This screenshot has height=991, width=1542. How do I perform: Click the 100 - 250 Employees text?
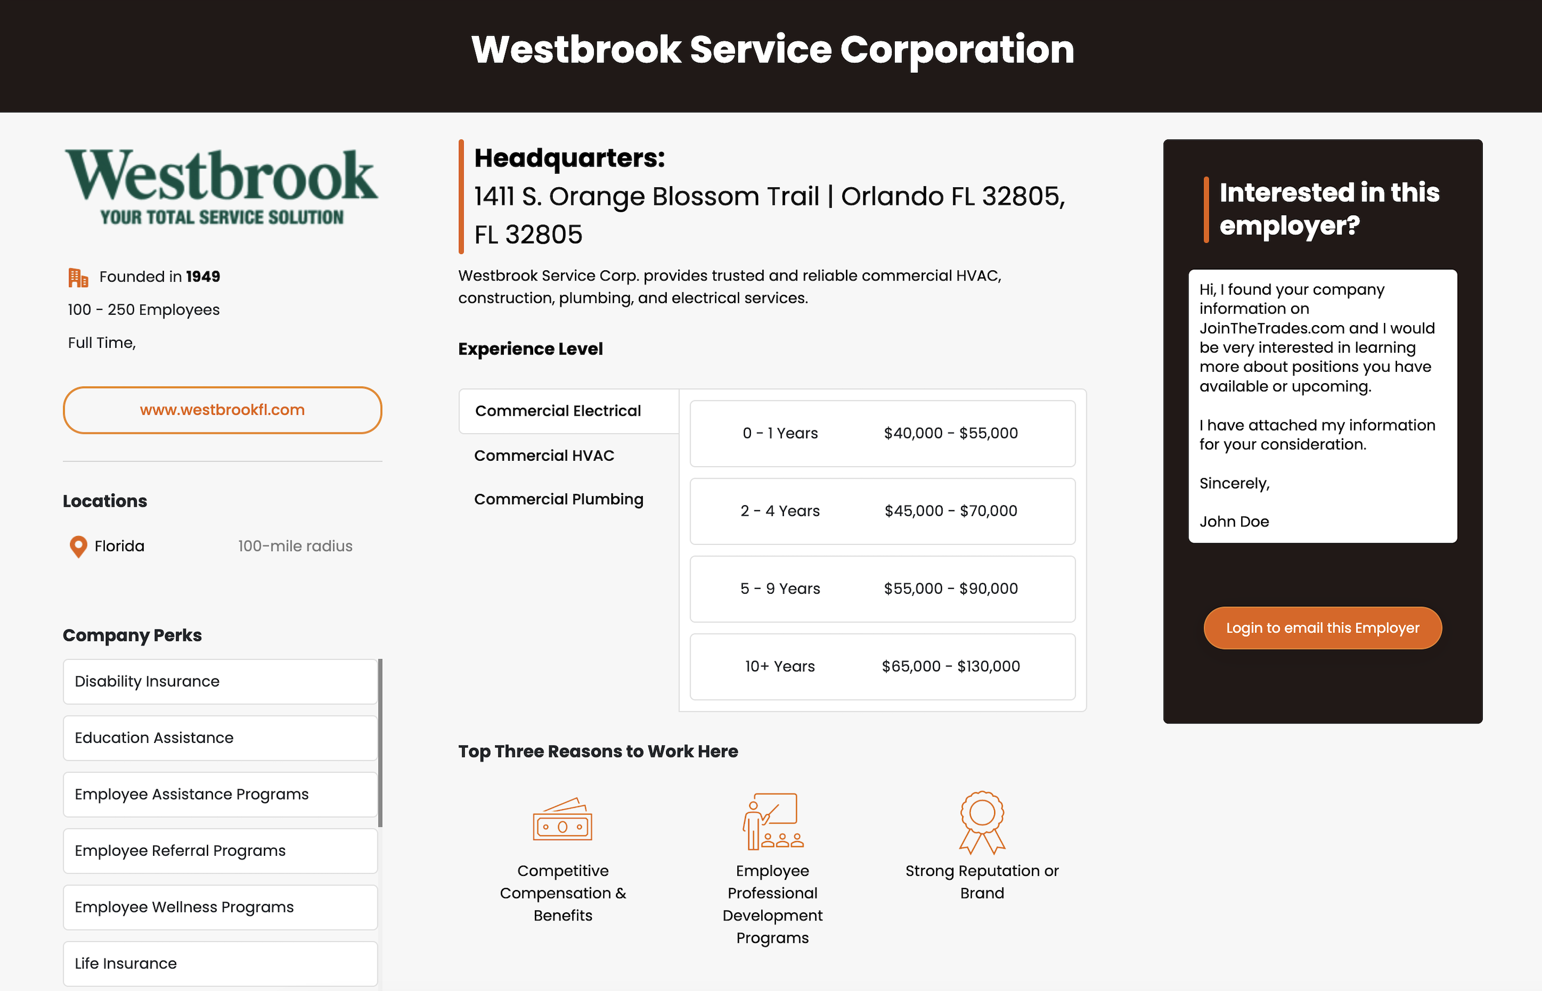[143, 310]
